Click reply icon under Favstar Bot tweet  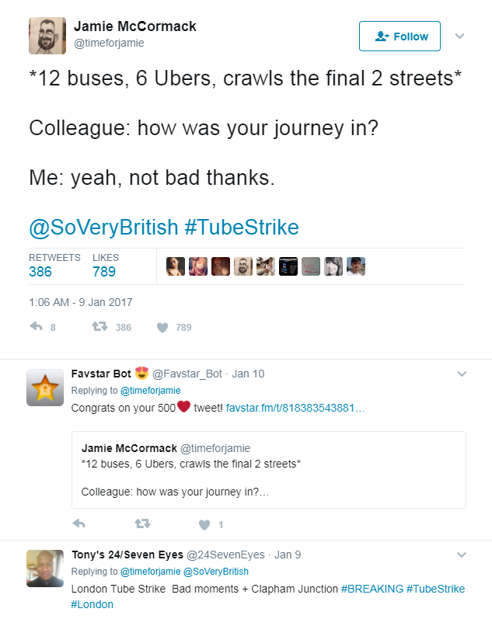click(x=79, y=524)
